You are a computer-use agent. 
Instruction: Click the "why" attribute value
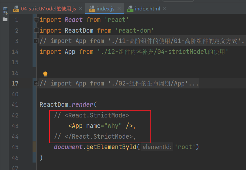[113, 126]
